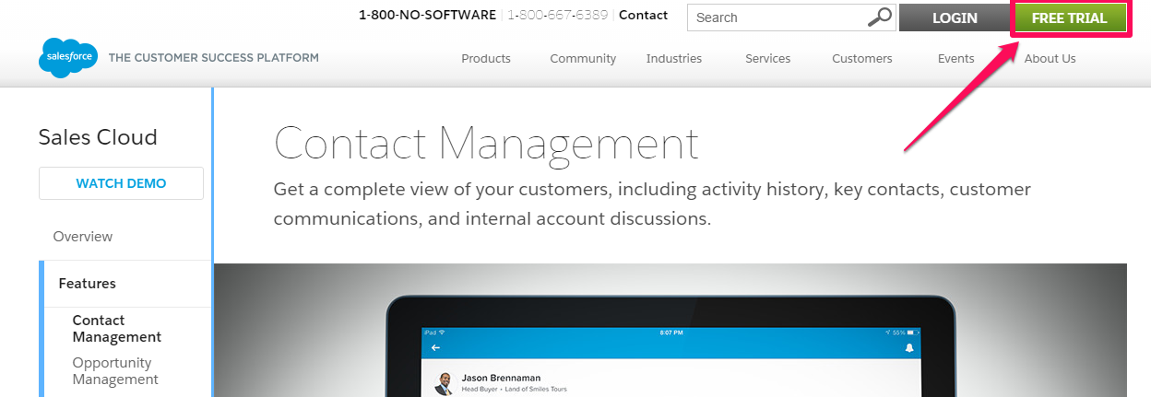Open the Products menu
The image size is (1151, 397).
pos(486,58)
